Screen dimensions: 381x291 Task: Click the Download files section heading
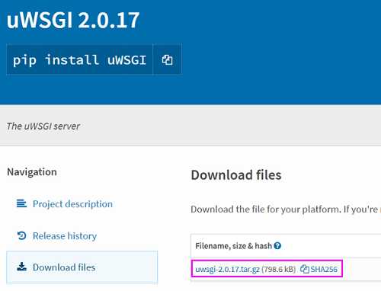click(x=236, y=175)
